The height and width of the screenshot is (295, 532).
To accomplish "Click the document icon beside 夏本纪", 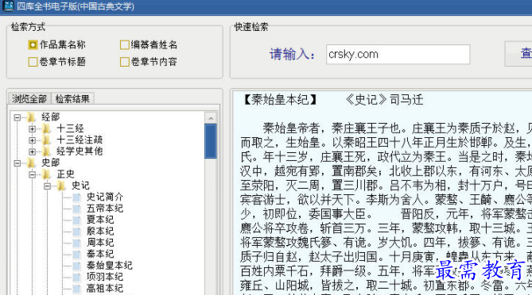I will pos(76,220).
